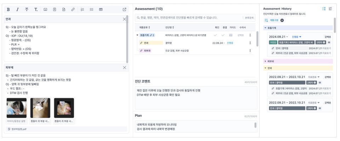Open 진행중 status dropdown in history
This screenshot has height=141, width=340.
pos(297,37)
